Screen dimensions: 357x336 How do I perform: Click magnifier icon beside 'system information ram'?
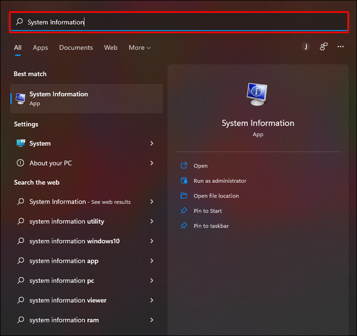click(x=21, y=320)
